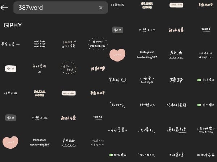Go back using the left arrow
The height and width of the screenshot is (162, 217).
click(x=4, y=8)
